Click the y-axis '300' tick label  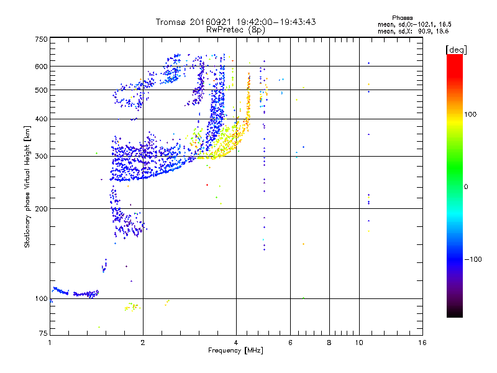click(x=41, y=156)
